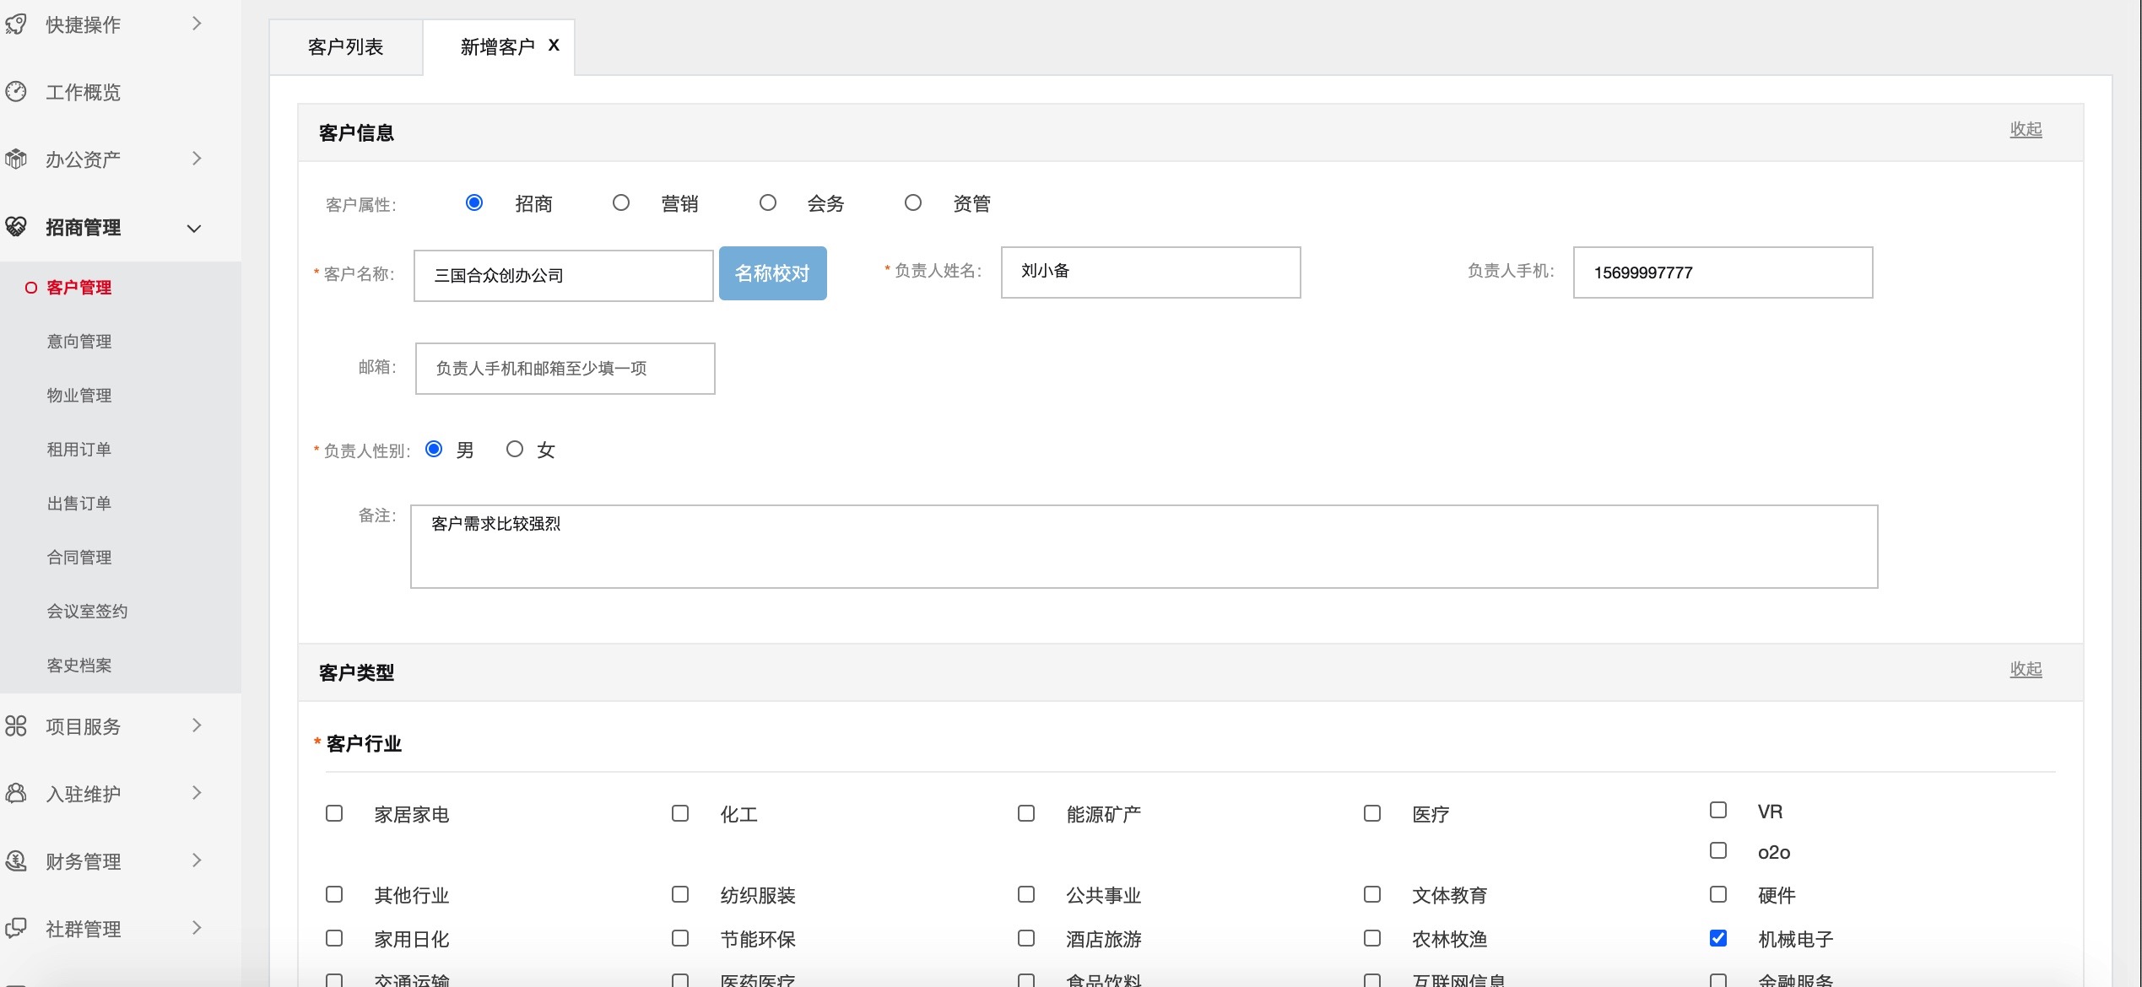This screenshot has width=2142, height=987.
Task: Click the handshake icon beside 招商管理
Action: (x=16, y=226)
